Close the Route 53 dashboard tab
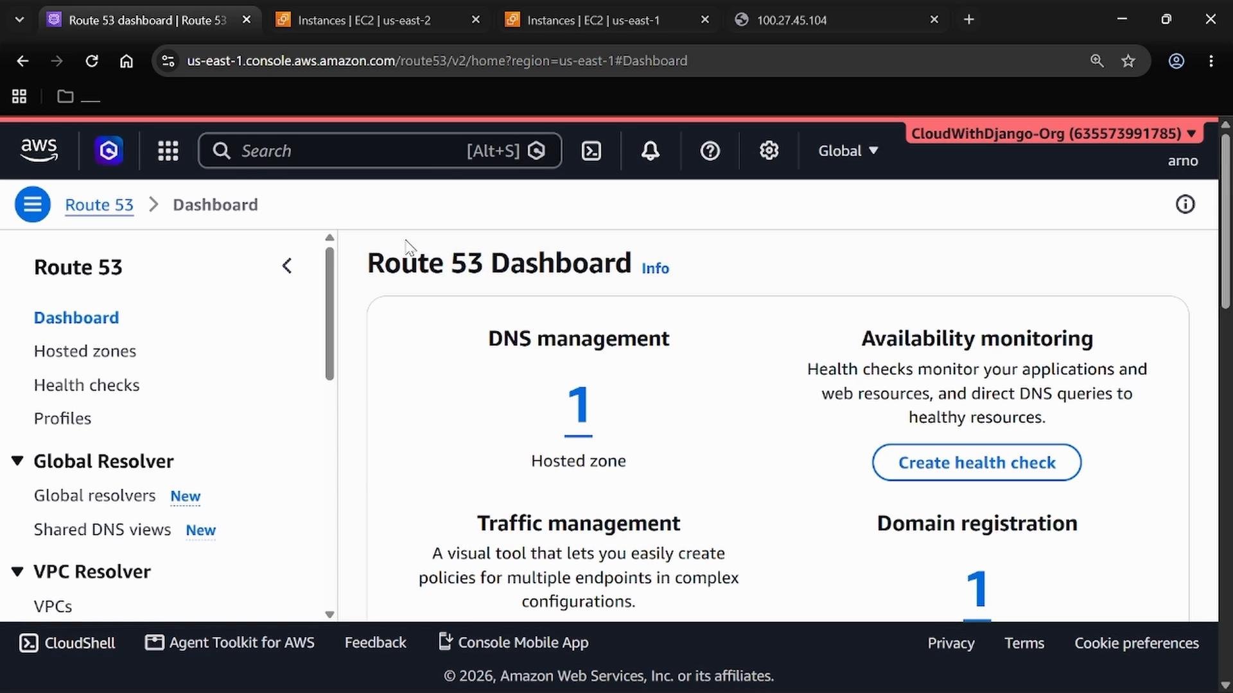This screenshot has width=1233, height=693. click(247, 20)
